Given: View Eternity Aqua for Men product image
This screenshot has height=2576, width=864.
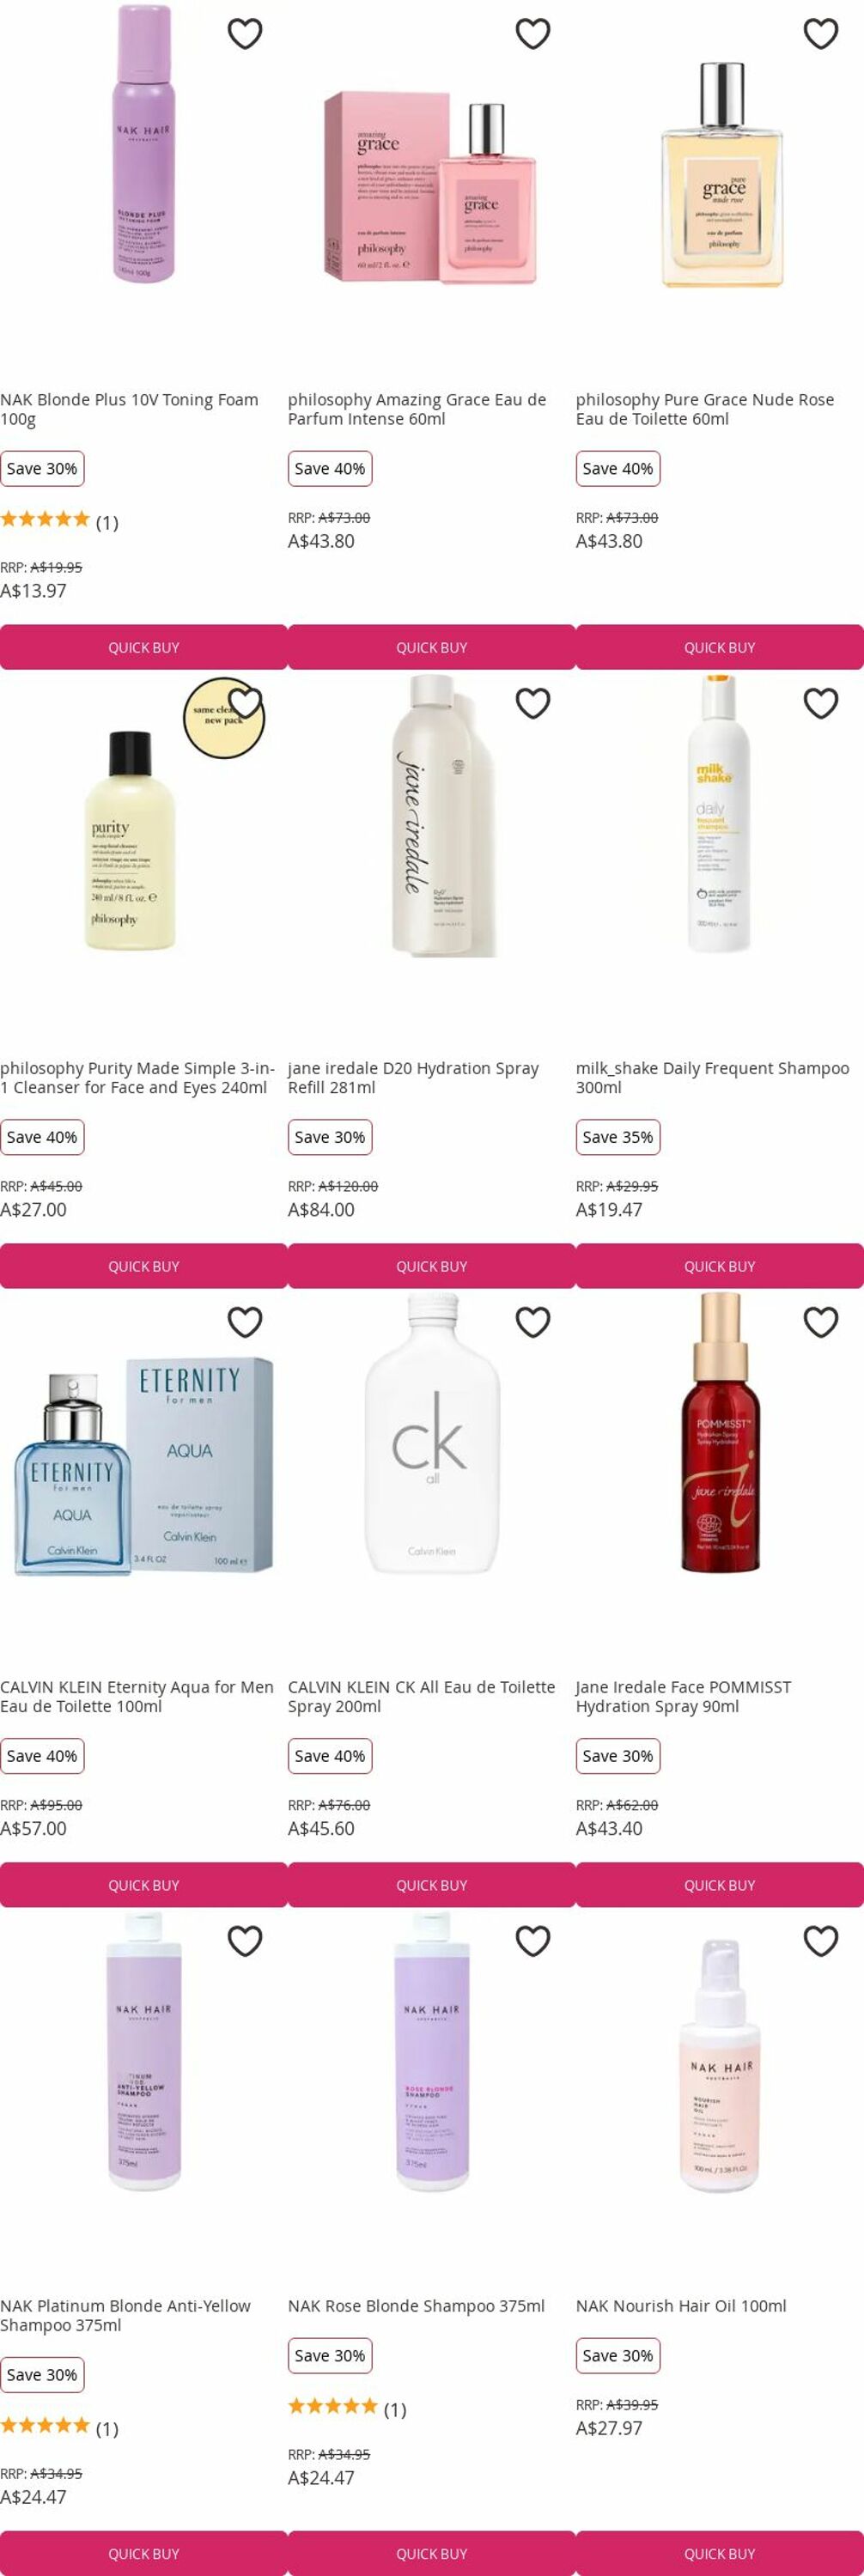Looking at the screenshot, I should pos(144,1466).
